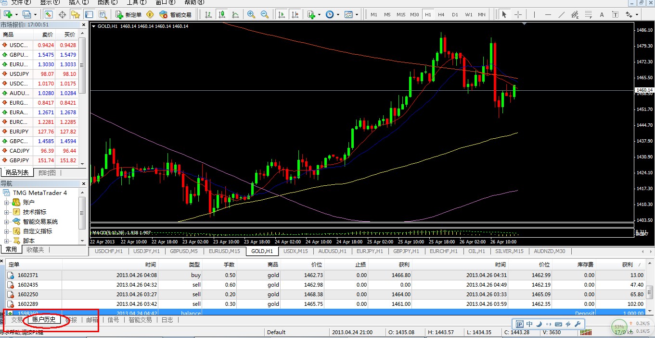Image resolution: width=655 pixels, height=338 pixels.
Task: Open the templates dropdown arrow
Action: coord(357,14)
